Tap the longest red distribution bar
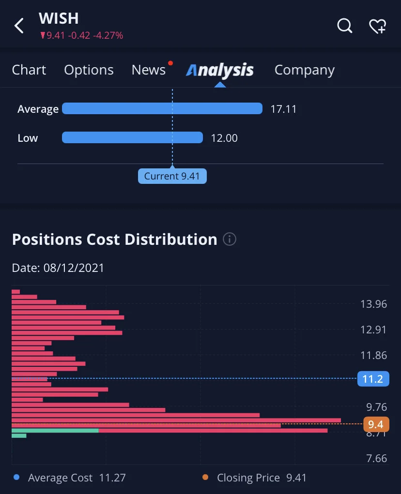The image size is (401, 494). [x=176, y=420]
